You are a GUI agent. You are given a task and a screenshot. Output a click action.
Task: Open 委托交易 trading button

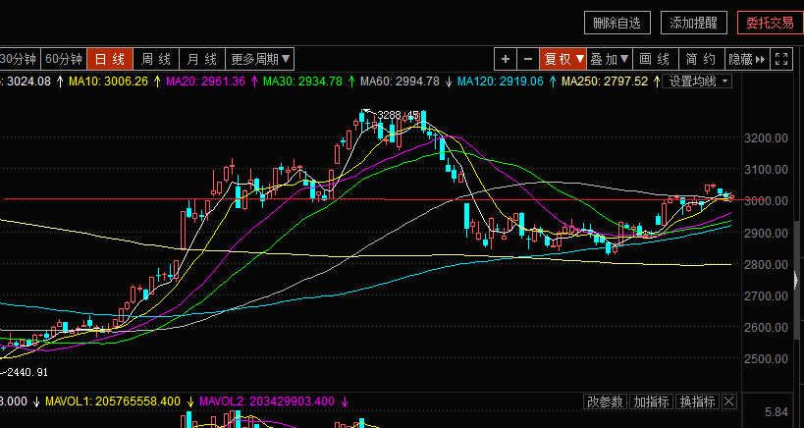(x=769, y=23)
